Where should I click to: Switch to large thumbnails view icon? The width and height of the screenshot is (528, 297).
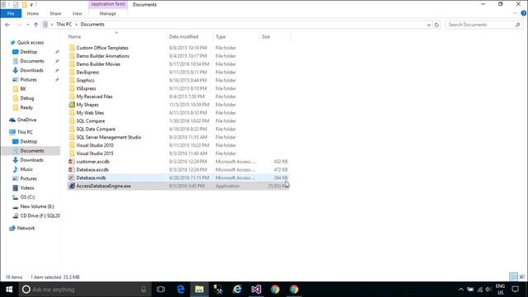522,277
